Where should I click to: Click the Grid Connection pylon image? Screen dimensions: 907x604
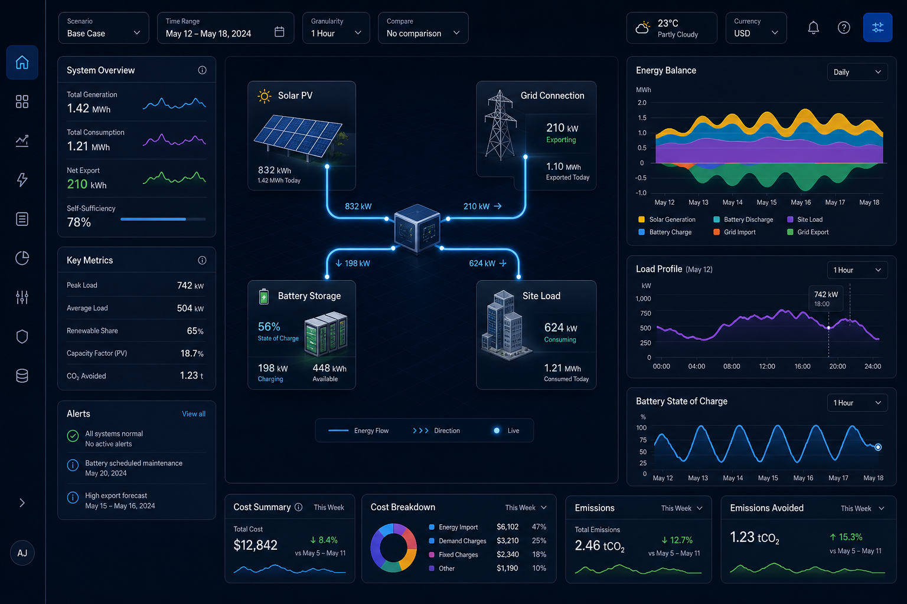[x=500, y=125]
